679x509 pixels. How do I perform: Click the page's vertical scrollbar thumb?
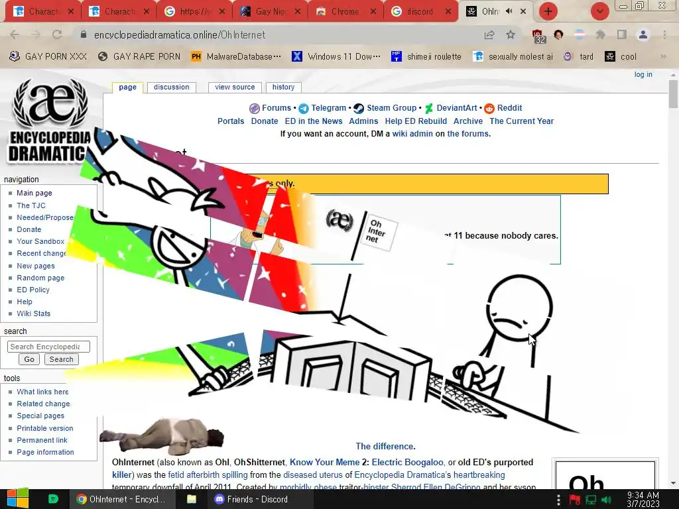[673, 94]
